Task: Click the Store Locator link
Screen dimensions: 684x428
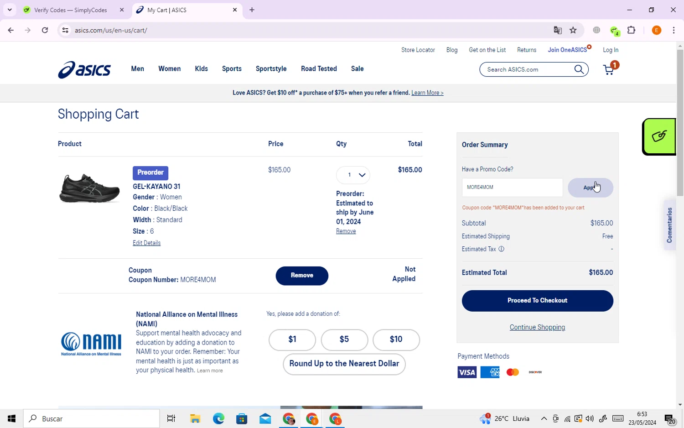Action: click(418, 50)
